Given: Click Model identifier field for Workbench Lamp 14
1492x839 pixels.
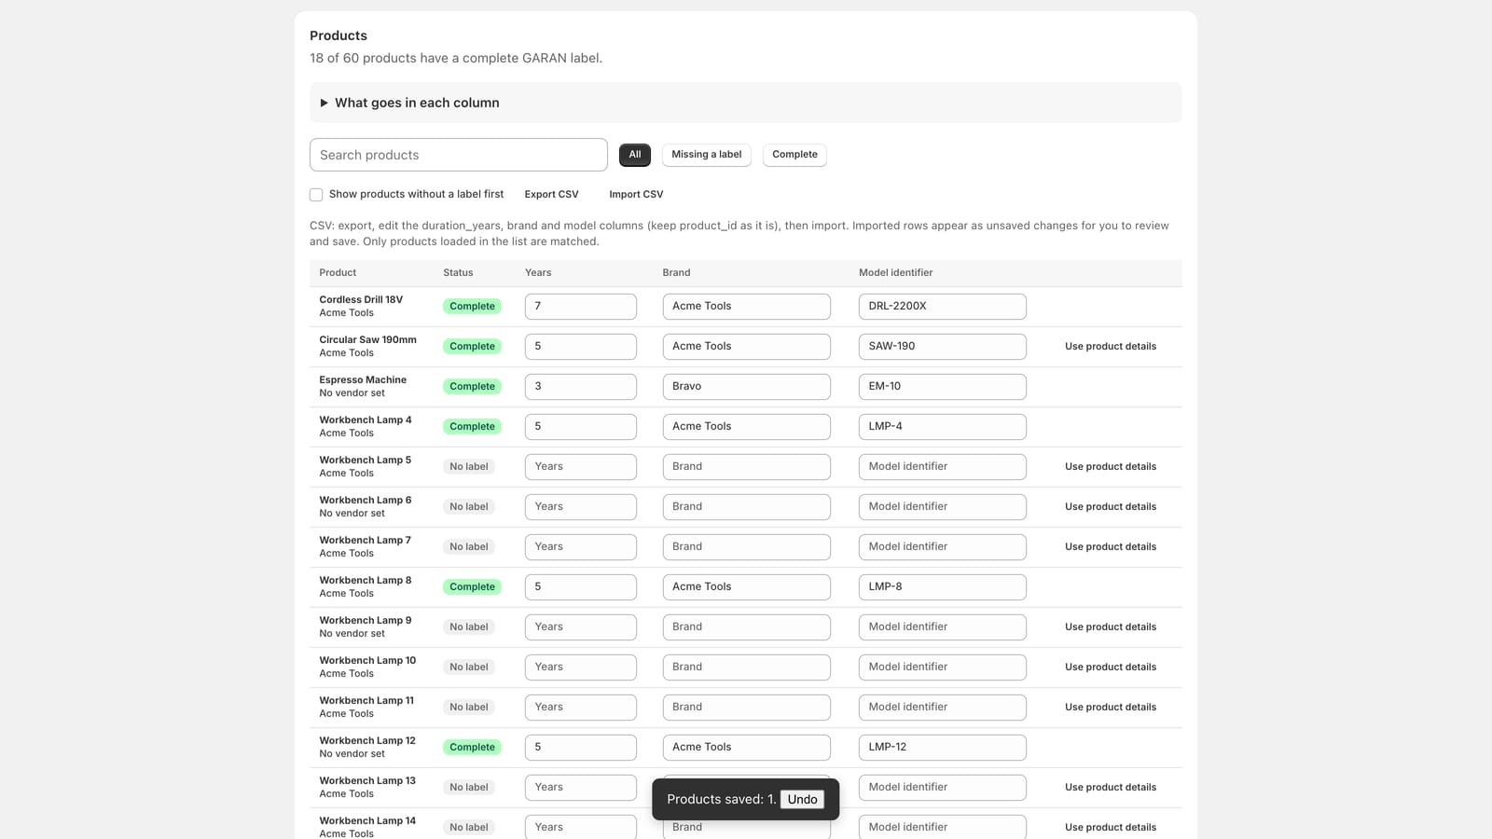Looking at the screenshot, I should click(x=942, y=828).
